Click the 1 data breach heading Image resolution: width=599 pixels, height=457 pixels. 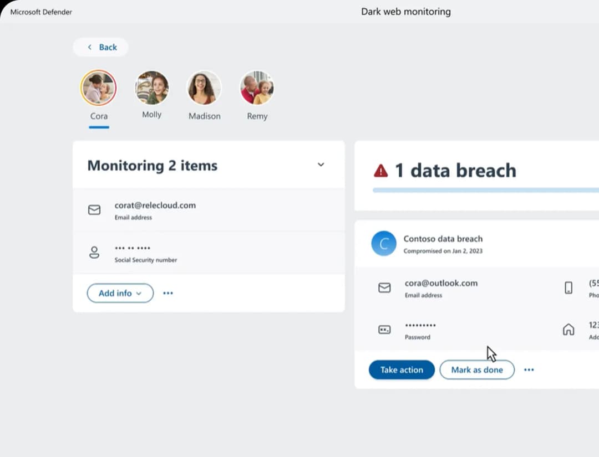tap(455, 171)
